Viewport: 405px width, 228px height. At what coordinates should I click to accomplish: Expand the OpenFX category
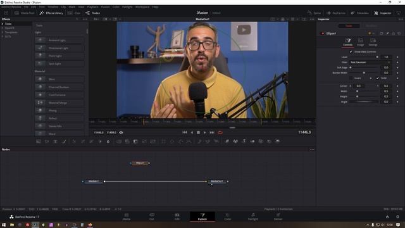point(3,28)
